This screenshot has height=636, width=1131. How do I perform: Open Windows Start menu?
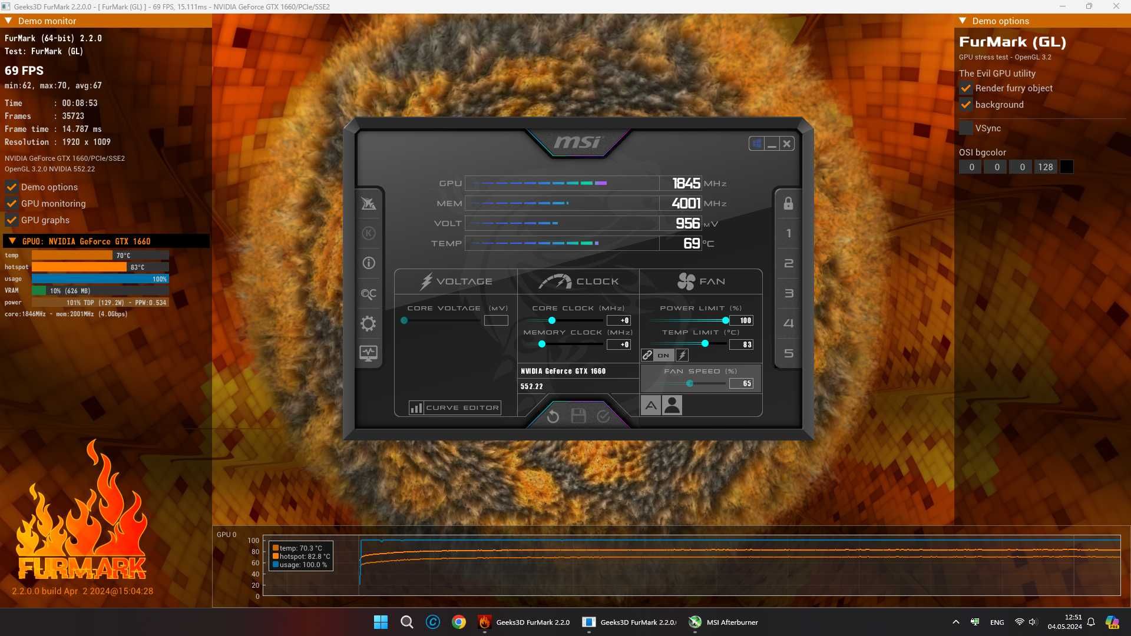[x=381, y=622]
